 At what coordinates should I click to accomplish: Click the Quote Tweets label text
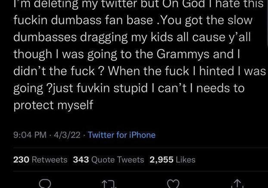coord(118,160)
